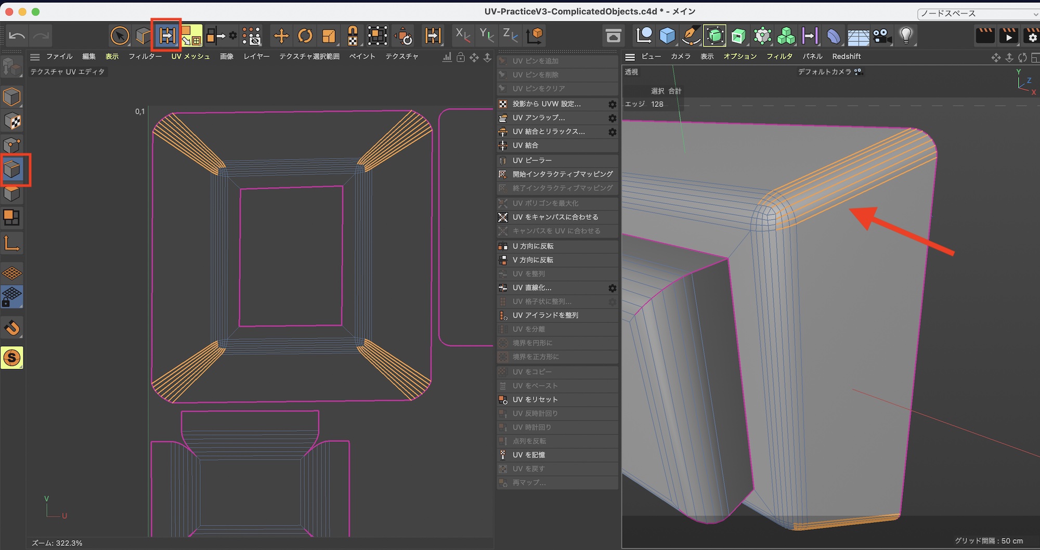Open the UV メッシュ menu
This screenshot has width=1040, height=550.
pyautogui.click(x=190, y=56)
